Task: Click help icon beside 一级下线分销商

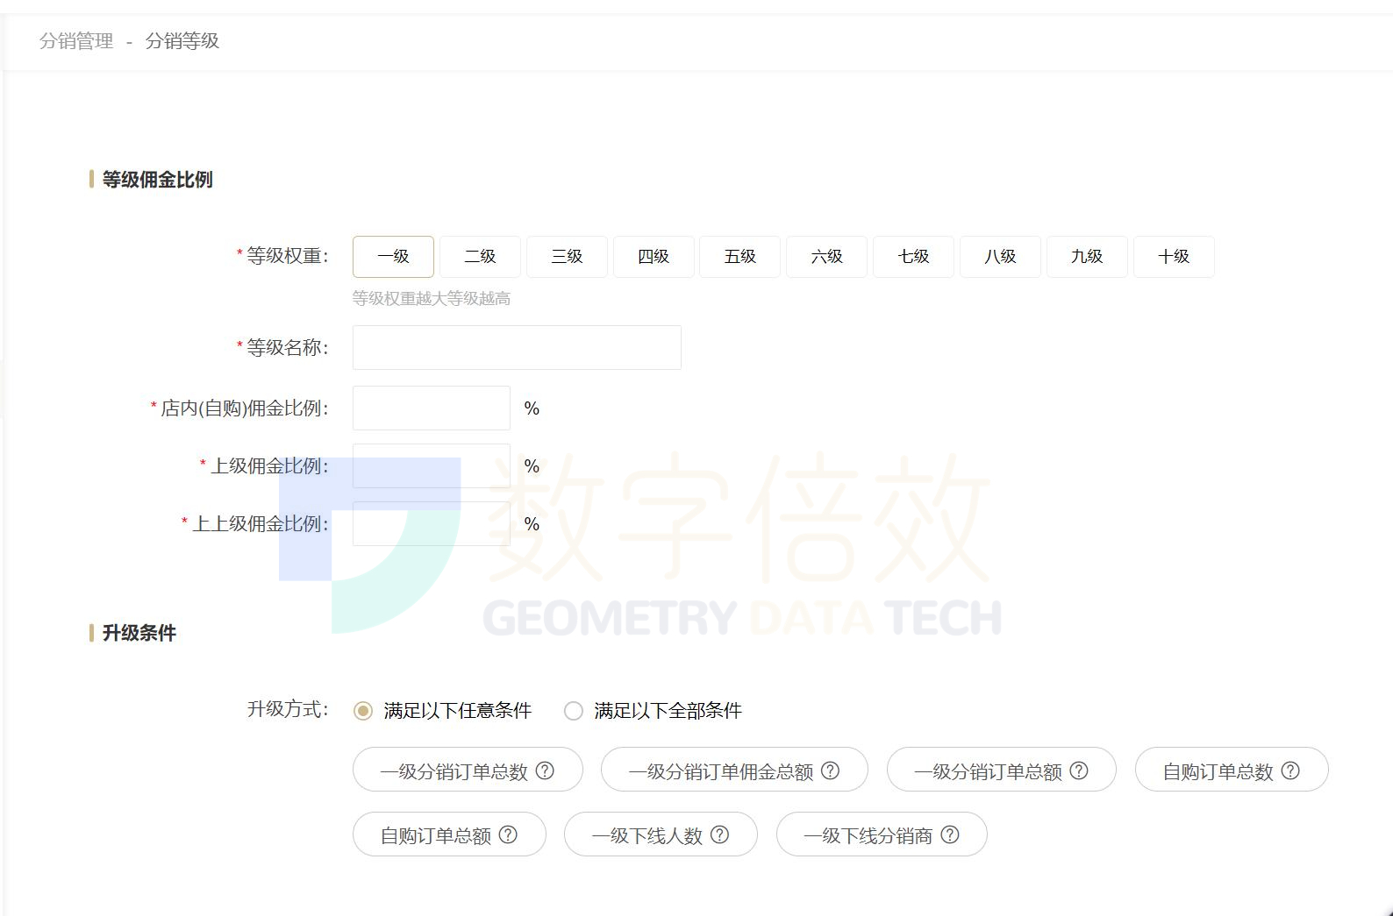Action: click(950, 835)
